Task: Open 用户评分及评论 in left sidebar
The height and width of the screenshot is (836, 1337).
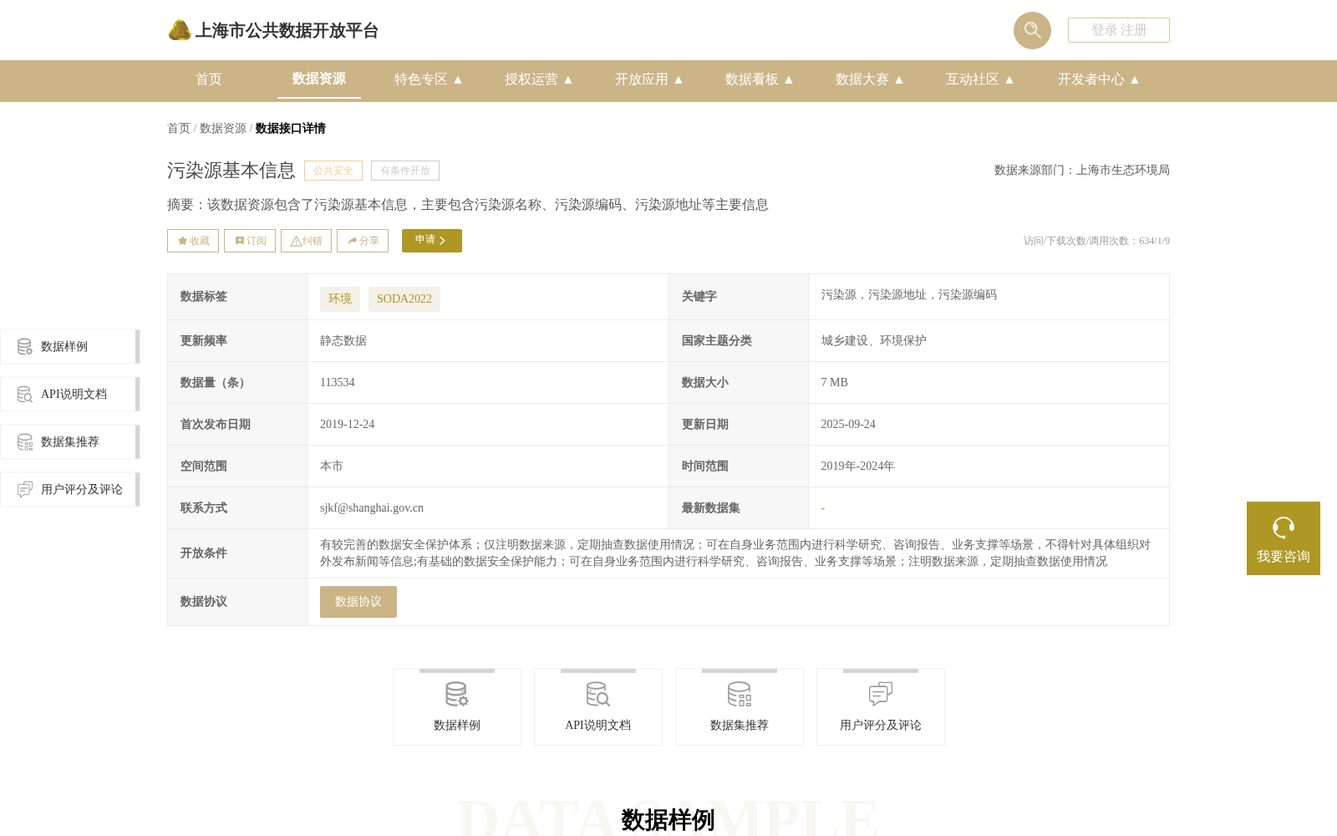Action: [69, 489]
